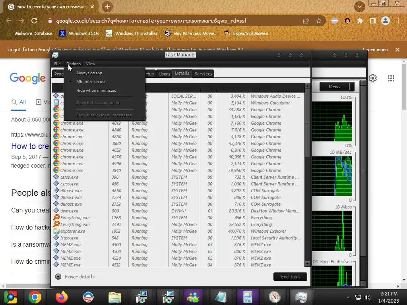Viewport: 407px width, 305px height.
Task: Open Chrome three-dot menu
Action: [398, 21]
